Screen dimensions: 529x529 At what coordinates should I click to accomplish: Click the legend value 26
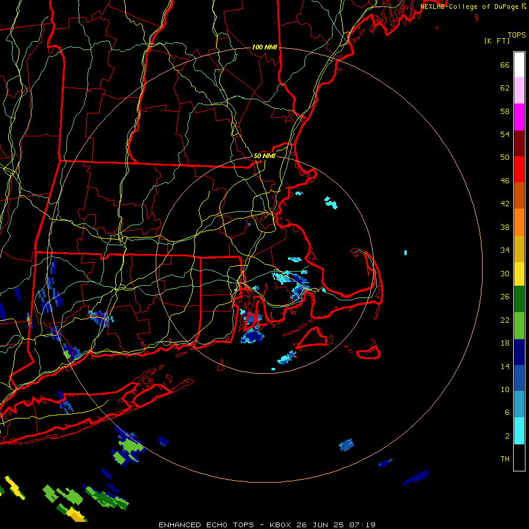click(505, 297)
